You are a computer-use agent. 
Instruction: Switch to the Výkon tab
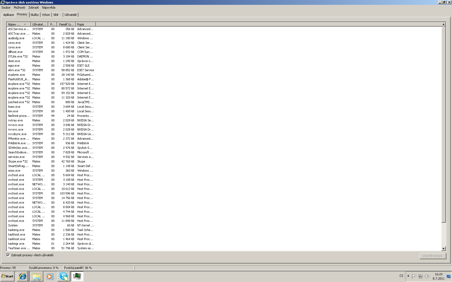coord(46,15)
